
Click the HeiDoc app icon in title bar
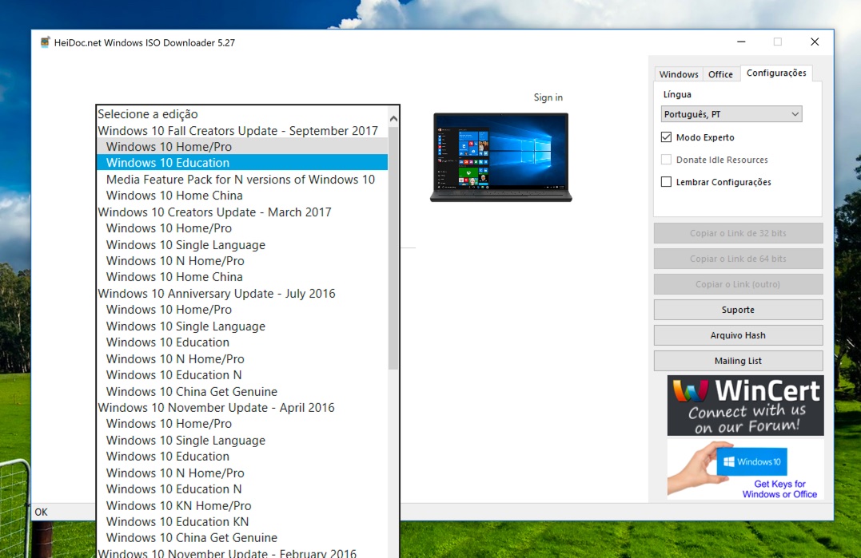coord(46,42)
